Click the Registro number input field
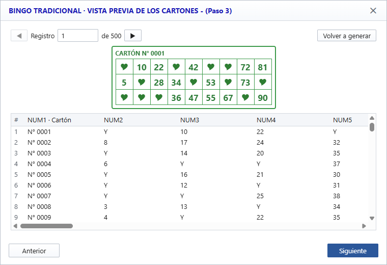387x265 pixels. 78,36
